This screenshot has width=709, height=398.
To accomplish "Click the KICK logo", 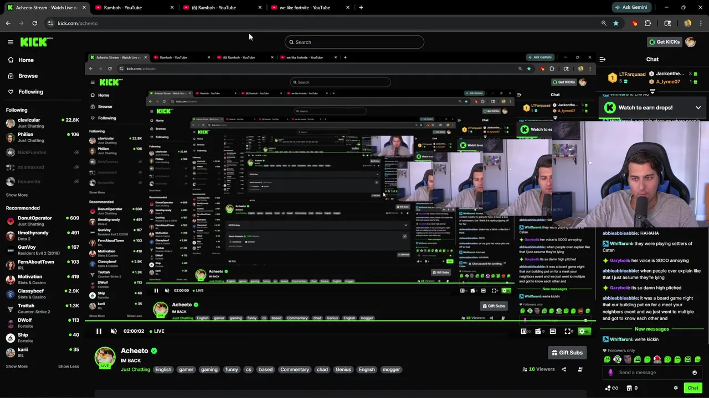I will [x=36, y=42].
